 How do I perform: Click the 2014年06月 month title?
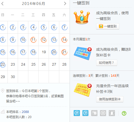pyautogui.click(x=33, y=4)
